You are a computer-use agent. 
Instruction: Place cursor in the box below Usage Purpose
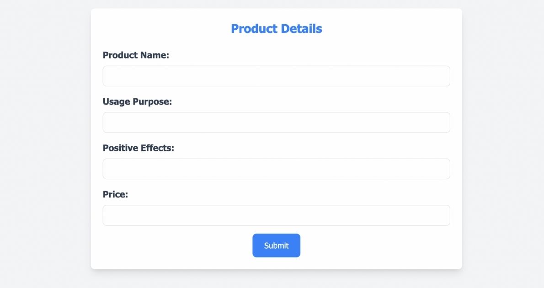pos(276,123)
